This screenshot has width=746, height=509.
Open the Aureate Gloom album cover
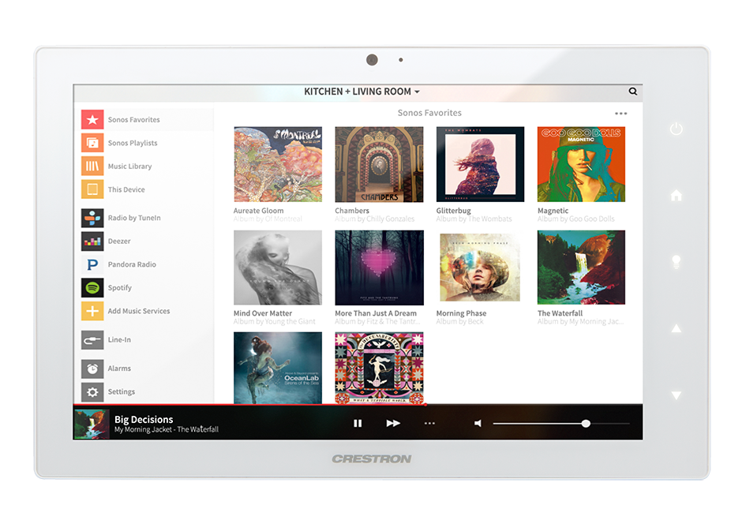pos(278,164)
